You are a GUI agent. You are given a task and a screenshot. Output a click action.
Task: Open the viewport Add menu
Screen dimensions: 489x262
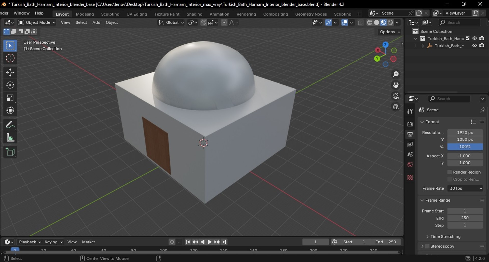pos(96,22)
